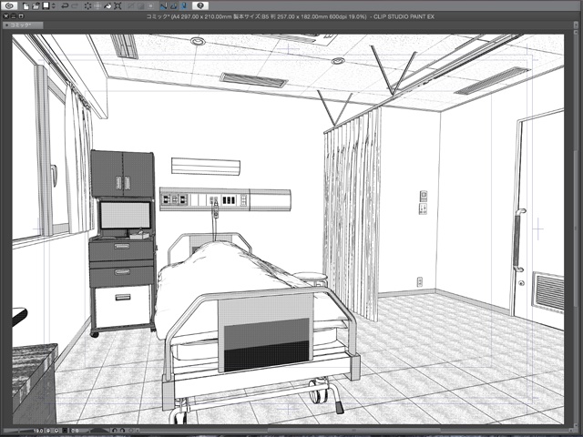
Task: Rotate canvas right using status bar icon
Action: (123, 431)
